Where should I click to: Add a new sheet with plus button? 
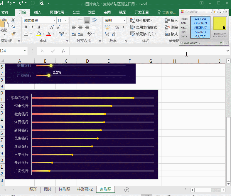127,190
